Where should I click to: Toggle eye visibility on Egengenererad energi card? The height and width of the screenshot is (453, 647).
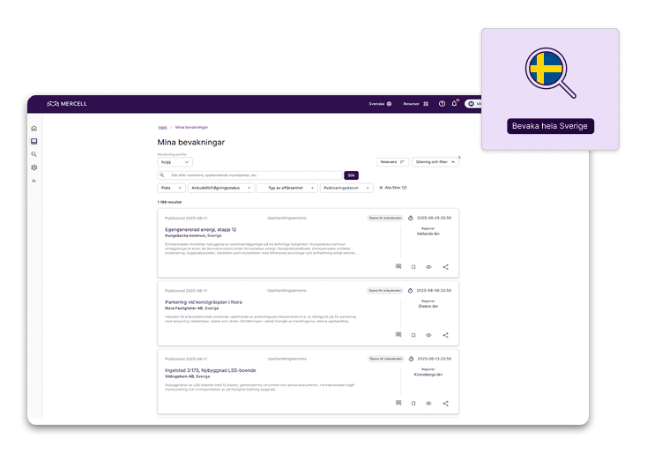click(x=428, y=267)
